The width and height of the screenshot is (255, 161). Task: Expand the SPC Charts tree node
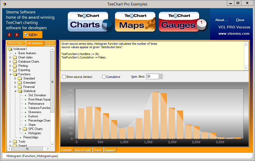tap(20, 129)
